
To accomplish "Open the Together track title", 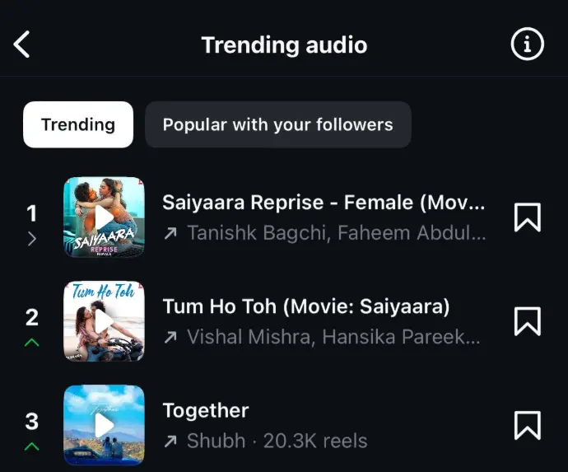I will click(x=206, y=411).
